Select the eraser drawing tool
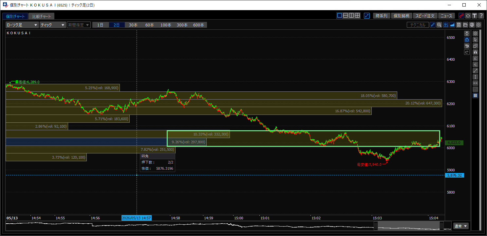The image size is (487, 236). [476, 58]
